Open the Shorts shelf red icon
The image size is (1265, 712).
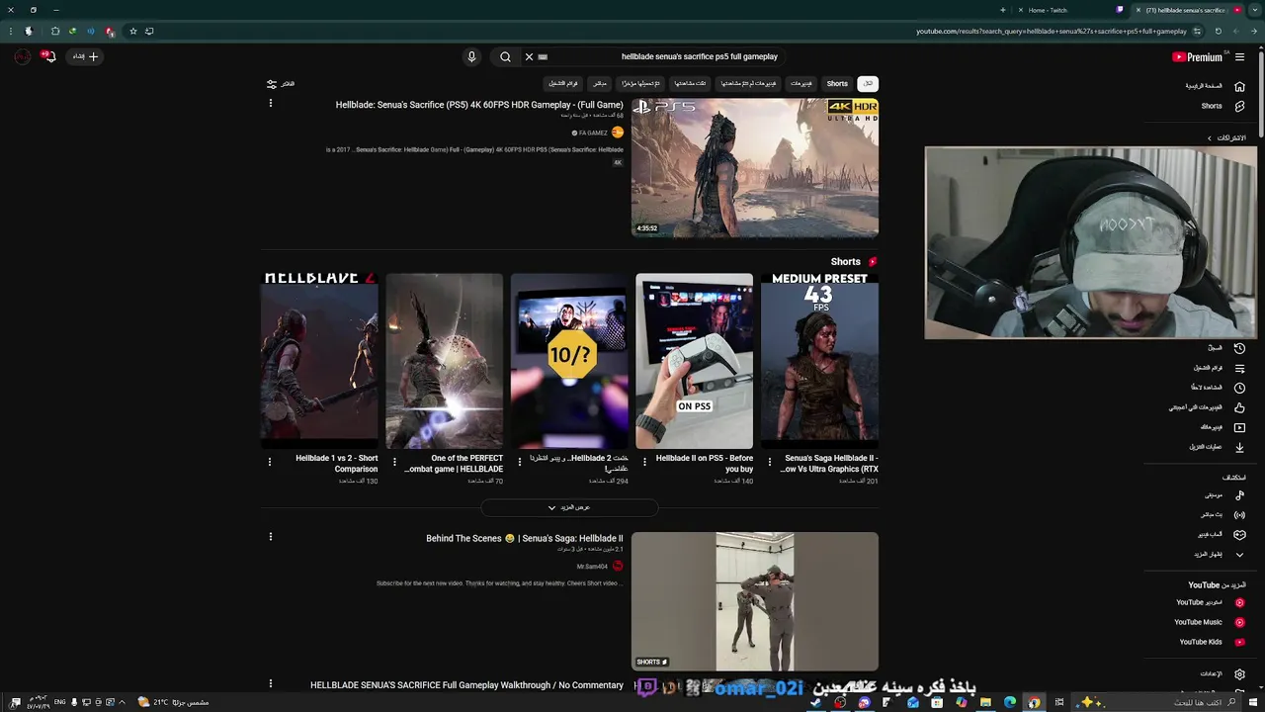tap(873, 262)
